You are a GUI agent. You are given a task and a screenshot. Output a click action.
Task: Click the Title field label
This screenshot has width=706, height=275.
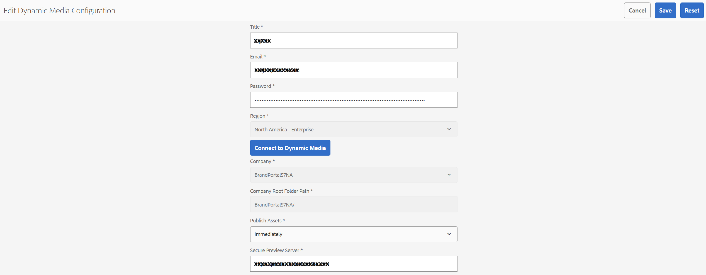point(255,27)
